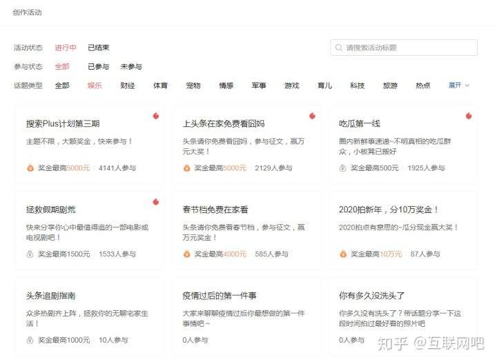Select the 育儿 topic type
This screenshot has height=364, width=497.
pyautogui.click(x=325, y=85)
